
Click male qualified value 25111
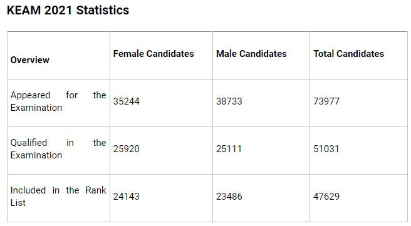[x=229, y=149]
